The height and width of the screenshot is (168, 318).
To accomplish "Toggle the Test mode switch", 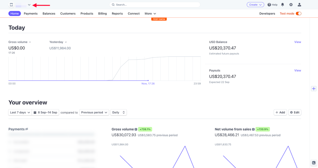I will (x=298, y=14).
